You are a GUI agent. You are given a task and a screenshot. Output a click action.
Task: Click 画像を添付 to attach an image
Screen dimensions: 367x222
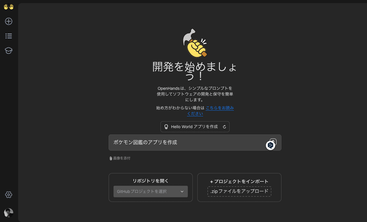[121, 158]
